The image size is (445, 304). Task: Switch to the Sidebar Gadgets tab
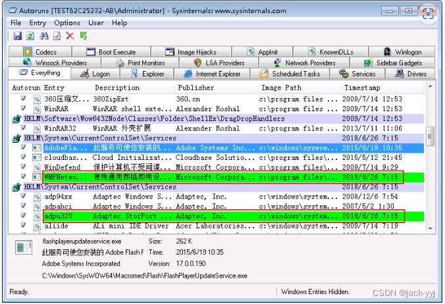(x=393, y=63)
